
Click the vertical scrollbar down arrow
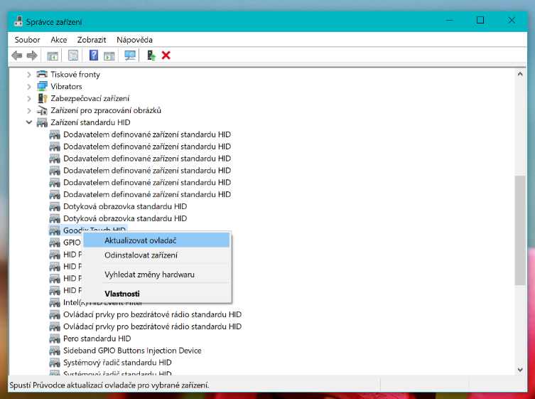point(520,369)
